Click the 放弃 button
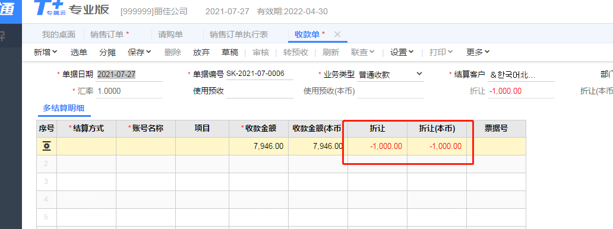Image resolution: width=613 pixels, height=229 pixels. (201, 52)
